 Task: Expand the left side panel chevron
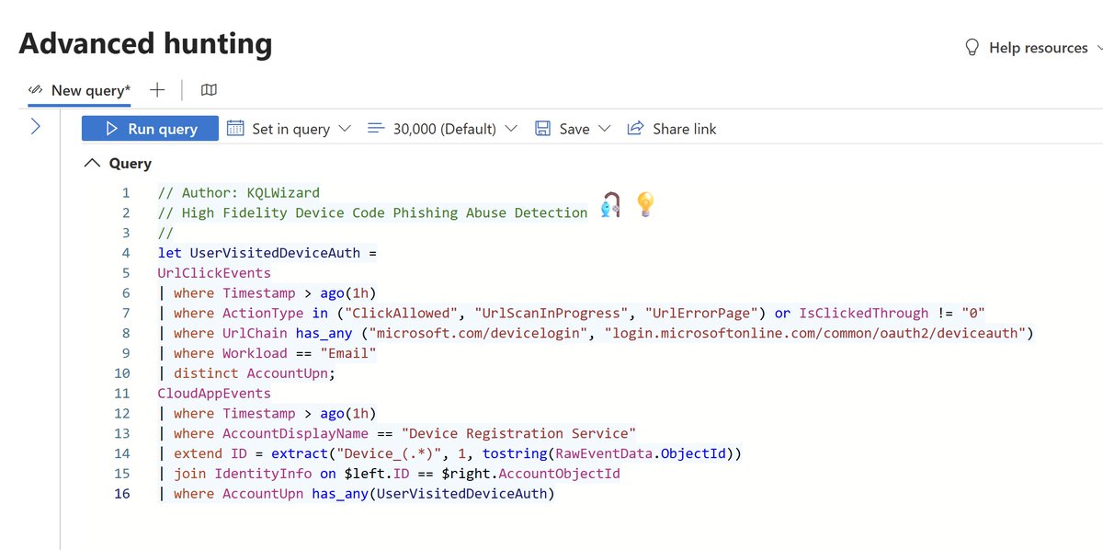coord(36,127)
